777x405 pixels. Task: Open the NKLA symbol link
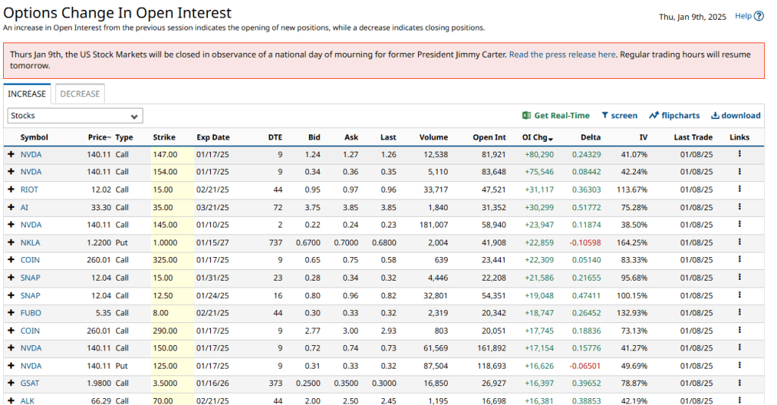30,243
